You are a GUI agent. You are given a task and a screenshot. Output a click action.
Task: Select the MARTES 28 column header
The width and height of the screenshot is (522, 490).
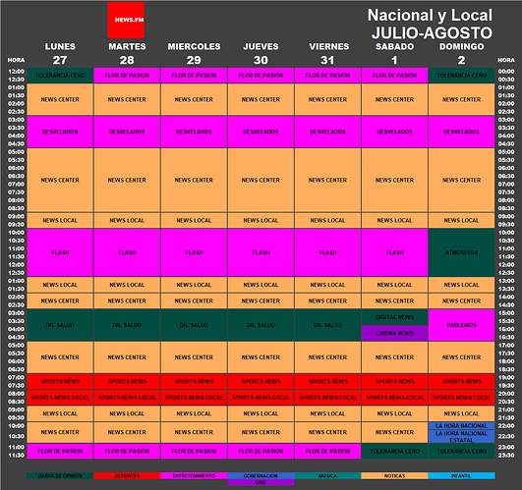click(127, 53)
